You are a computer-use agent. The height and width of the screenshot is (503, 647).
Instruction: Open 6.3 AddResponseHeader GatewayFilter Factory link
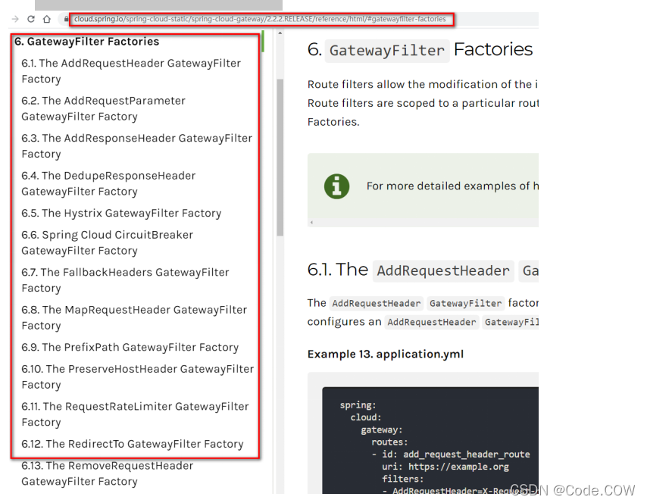[x=137, y=146]
